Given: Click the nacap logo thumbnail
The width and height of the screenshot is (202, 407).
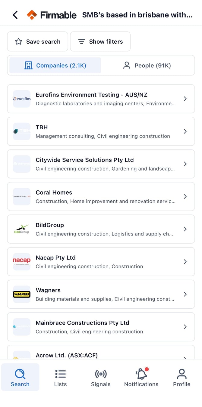Looking at the screenshot, I should pyautogui.click(x=22, y=262).
